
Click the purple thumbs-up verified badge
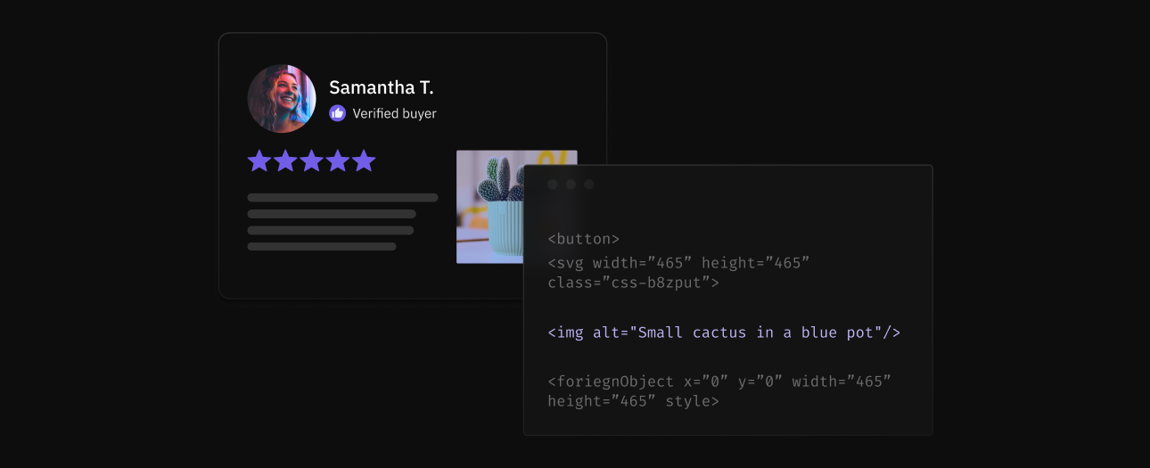click(338, 113)
